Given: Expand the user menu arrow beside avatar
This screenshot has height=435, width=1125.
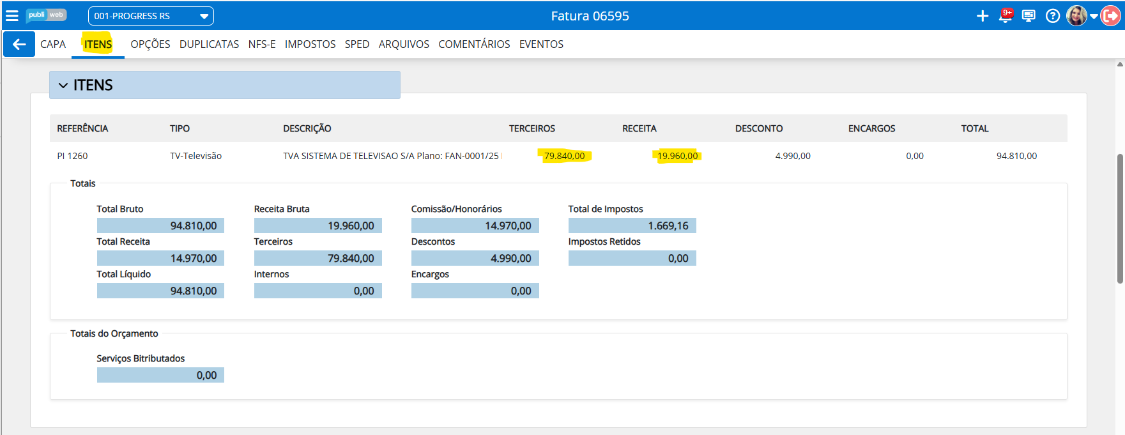Looking at the screenshot, I should tap(1094, 17).
